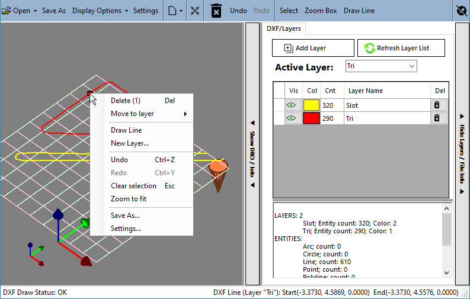This screenshot has height=299, width=470.
Task: Click the blue Z axis arrow tip
Action: 58,214
